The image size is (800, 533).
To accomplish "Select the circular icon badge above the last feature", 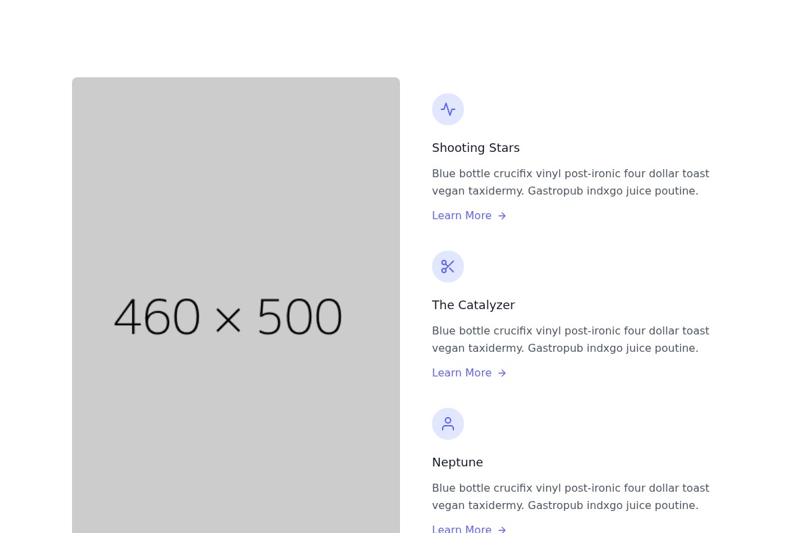I will point(448,424).
